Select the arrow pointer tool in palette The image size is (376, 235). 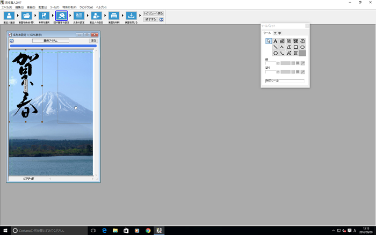tap(269, 41)
